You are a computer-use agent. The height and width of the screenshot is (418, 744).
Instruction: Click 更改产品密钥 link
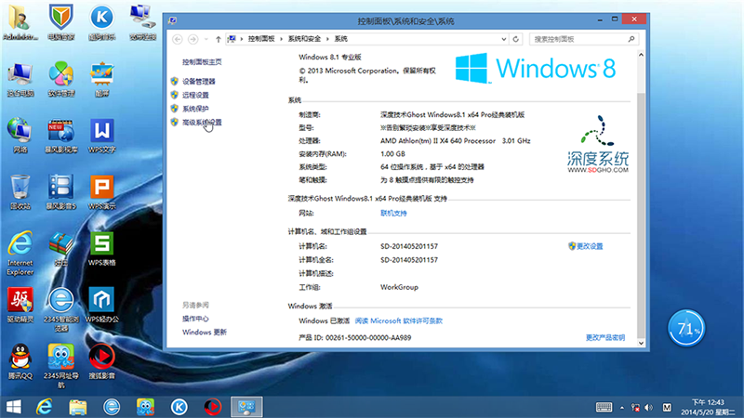tap(605, 337)
